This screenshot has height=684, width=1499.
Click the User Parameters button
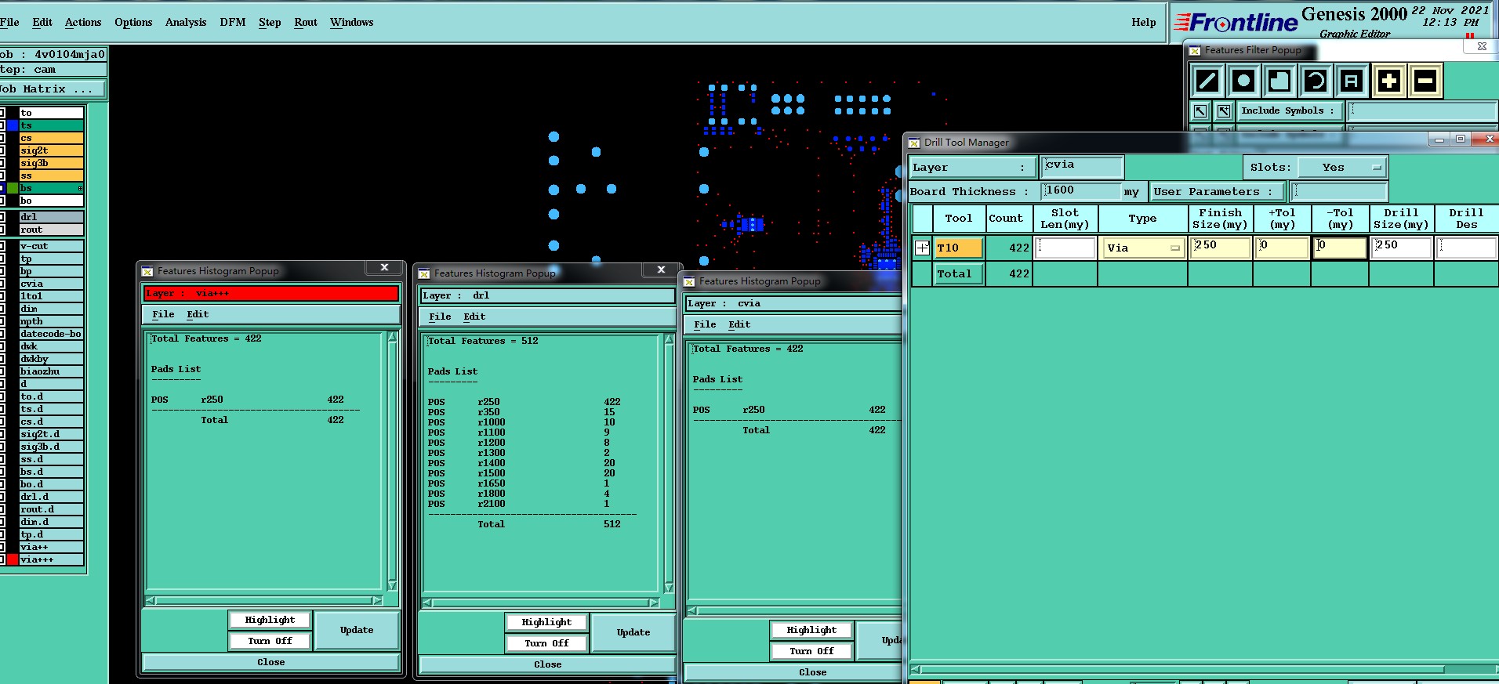tap(1218, 192)
